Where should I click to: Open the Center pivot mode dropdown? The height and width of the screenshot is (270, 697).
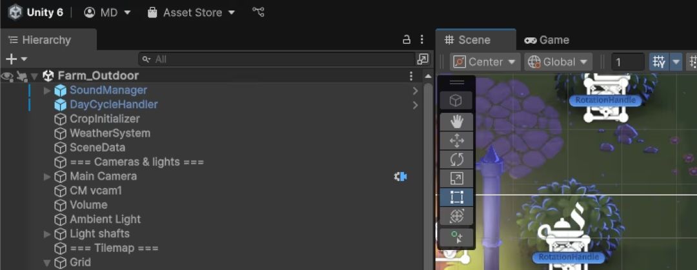coord(485,62)
